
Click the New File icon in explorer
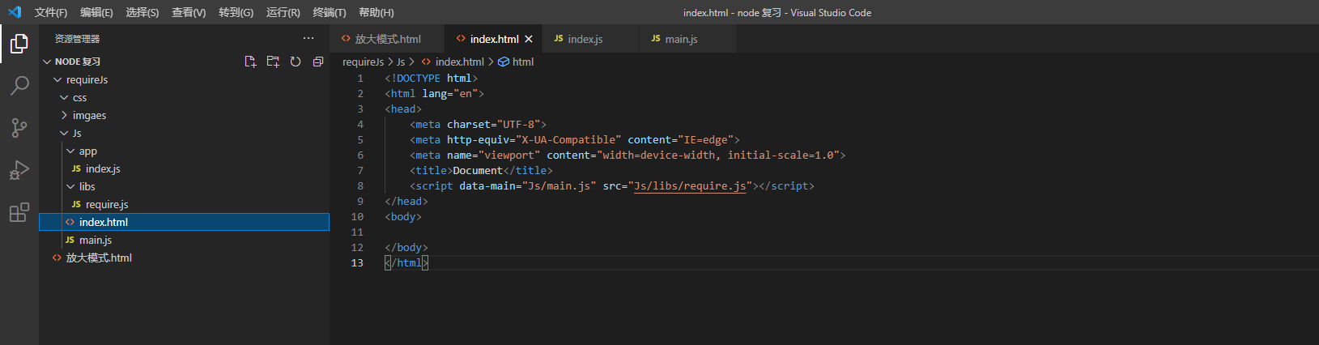click(250, 62)
